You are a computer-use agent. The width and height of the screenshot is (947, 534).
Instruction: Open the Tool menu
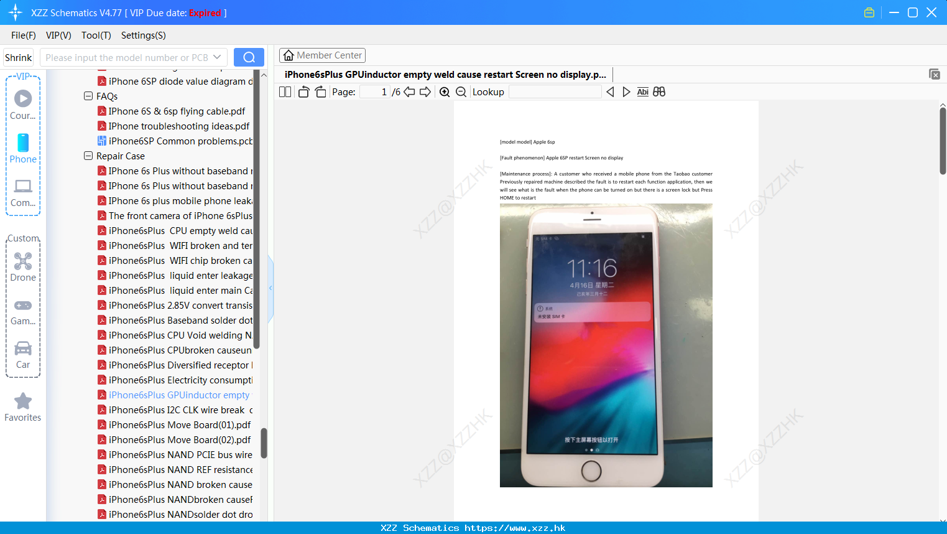[96, 35]
